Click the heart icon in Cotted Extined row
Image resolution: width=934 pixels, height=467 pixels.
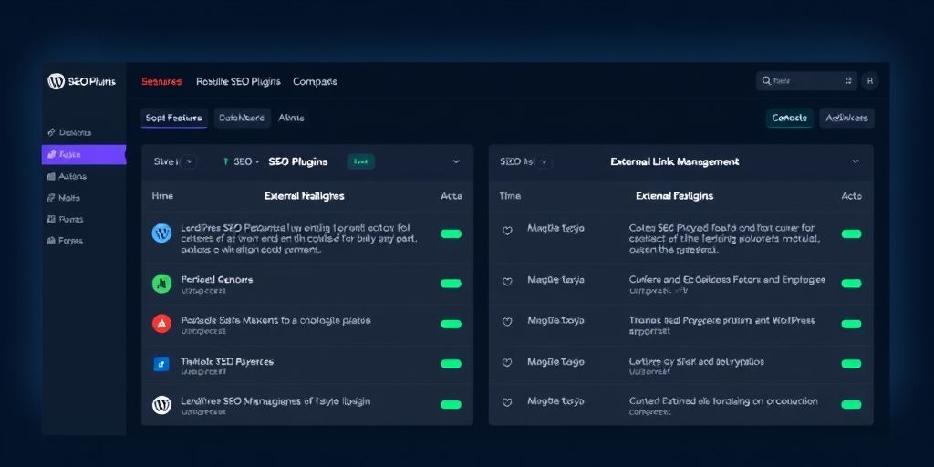507,402
